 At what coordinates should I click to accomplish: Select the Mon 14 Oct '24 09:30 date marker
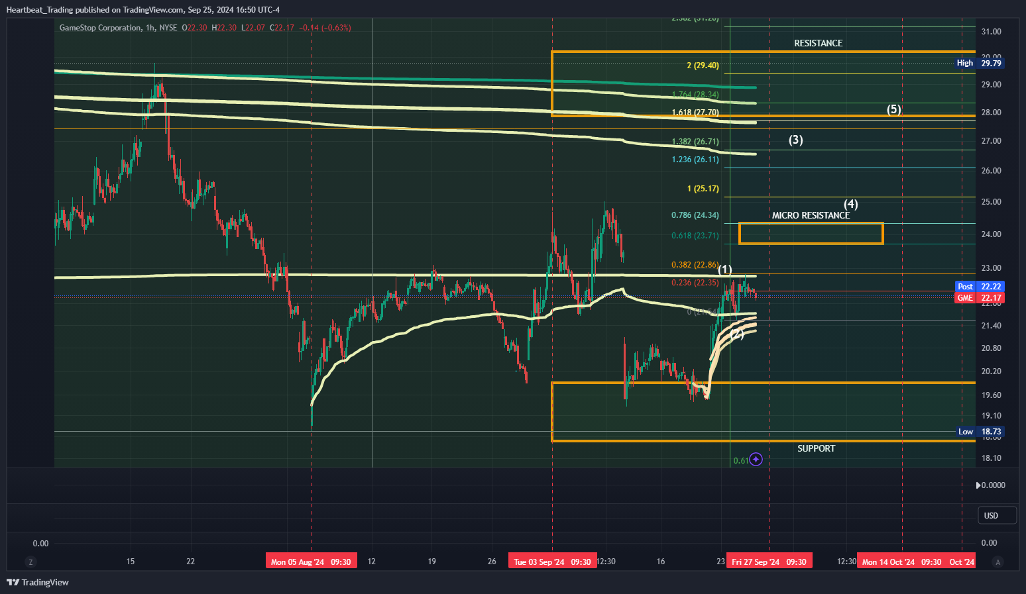(901, 562)
